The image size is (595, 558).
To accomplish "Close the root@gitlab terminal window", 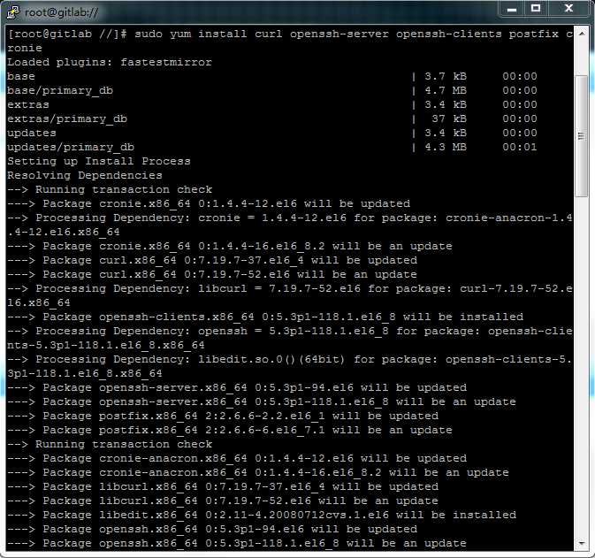I will point(568,9).
